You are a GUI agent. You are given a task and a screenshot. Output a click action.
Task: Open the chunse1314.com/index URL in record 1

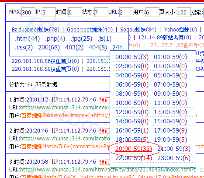coord(65,108)
